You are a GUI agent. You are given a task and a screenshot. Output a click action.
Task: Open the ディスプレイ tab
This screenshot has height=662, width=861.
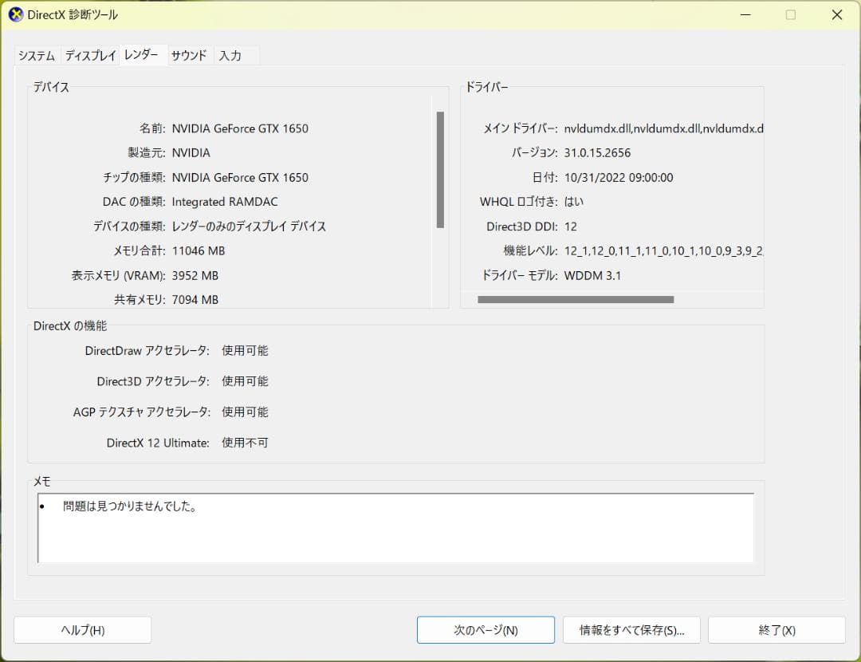click(x=89, y=56)
